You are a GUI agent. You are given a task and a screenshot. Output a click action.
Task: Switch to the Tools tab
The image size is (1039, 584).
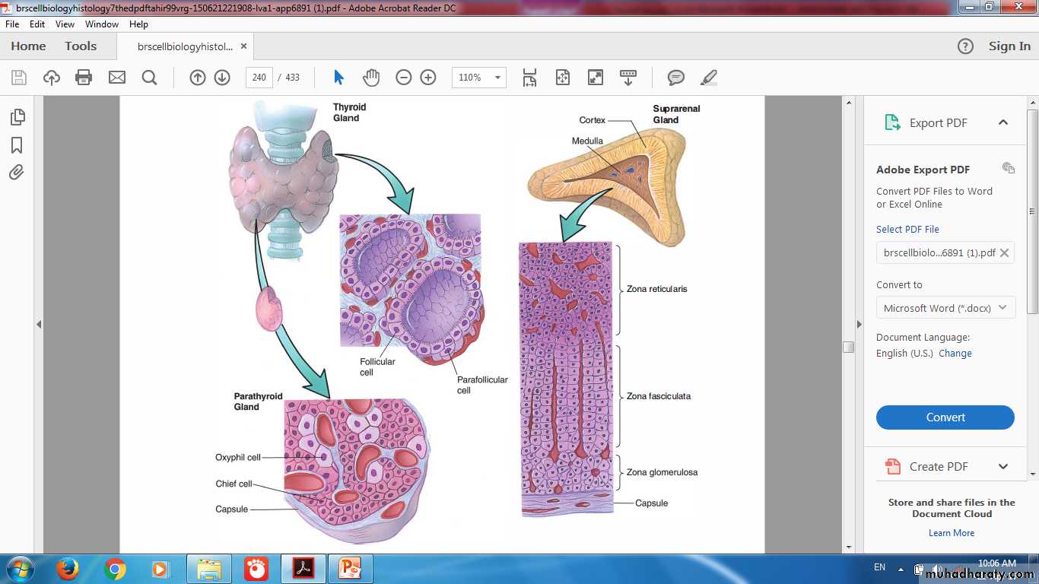(81, 46)
